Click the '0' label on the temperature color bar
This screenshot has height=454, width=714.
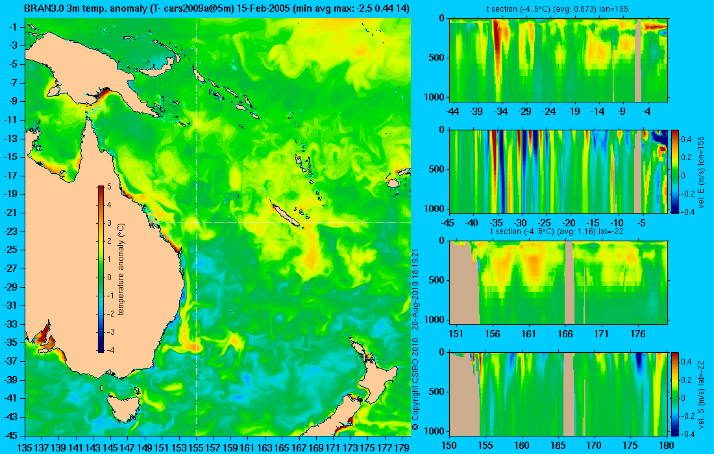pos(109,278)
